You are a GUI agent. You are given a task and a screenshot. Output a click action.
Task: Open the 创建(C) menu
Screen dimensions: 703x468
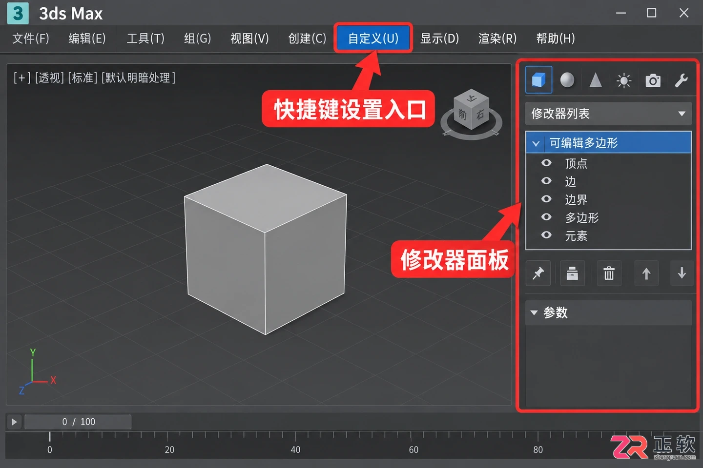point(307,39)
